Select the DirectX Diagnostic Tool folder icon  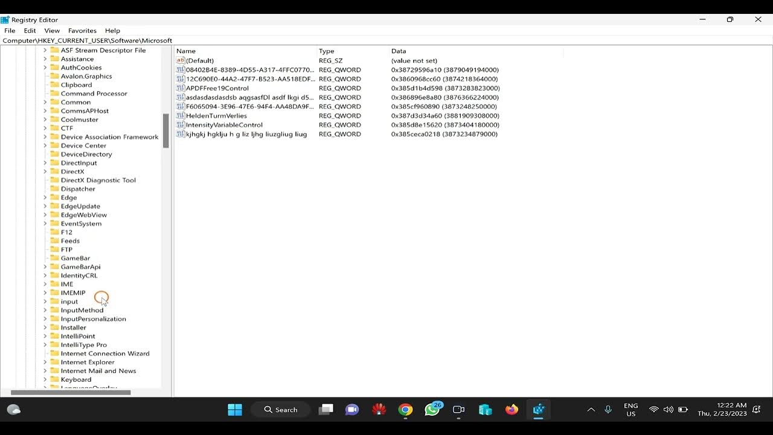coord(54,180)
